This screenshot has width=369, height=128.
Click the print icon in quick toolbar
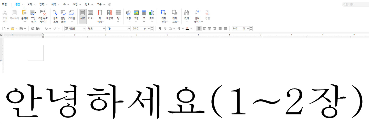(x=33, y=29)
